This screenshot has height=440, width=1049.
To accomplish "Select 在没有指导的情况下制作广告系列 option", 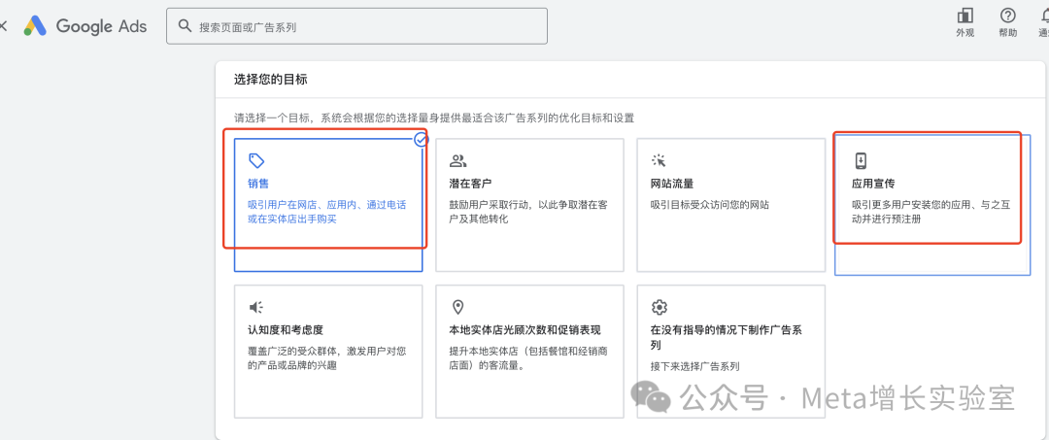I will pyautogui.click(x=730, y=350).
